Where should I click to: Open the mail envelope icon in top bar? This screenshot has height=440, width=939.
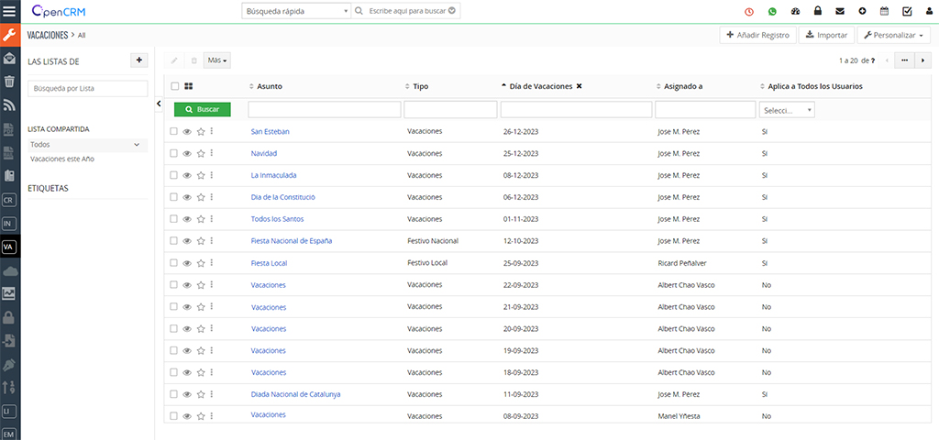tap(840, 11)
